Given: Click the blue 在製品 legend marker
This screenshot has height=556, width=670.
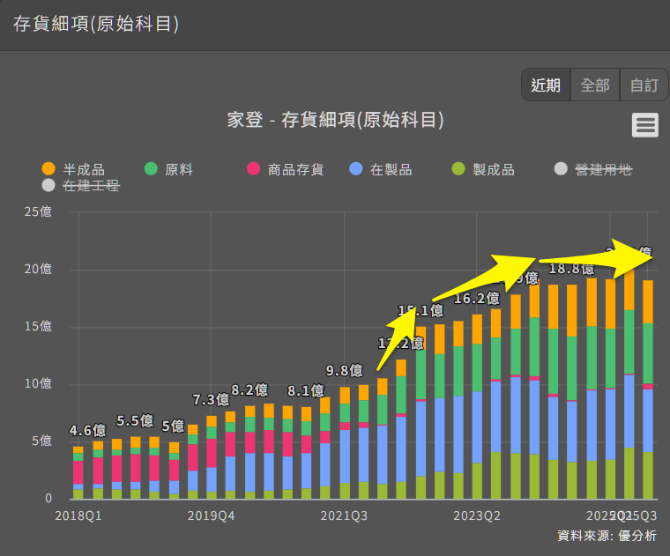Looking at the screenshot, I should [x=356, y=169].
